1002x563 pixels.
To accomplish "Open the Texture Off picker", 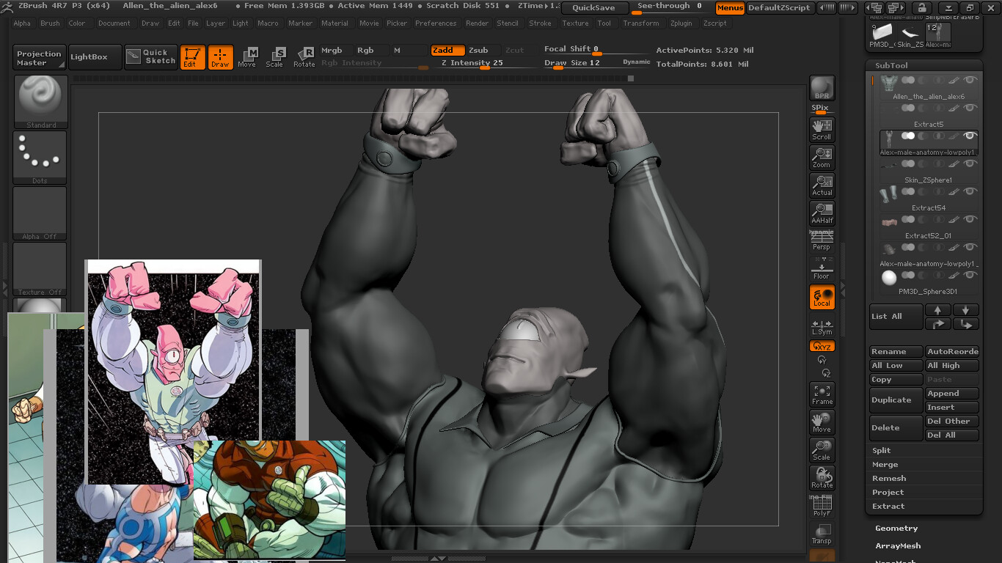I will click(x=40, y=269).
